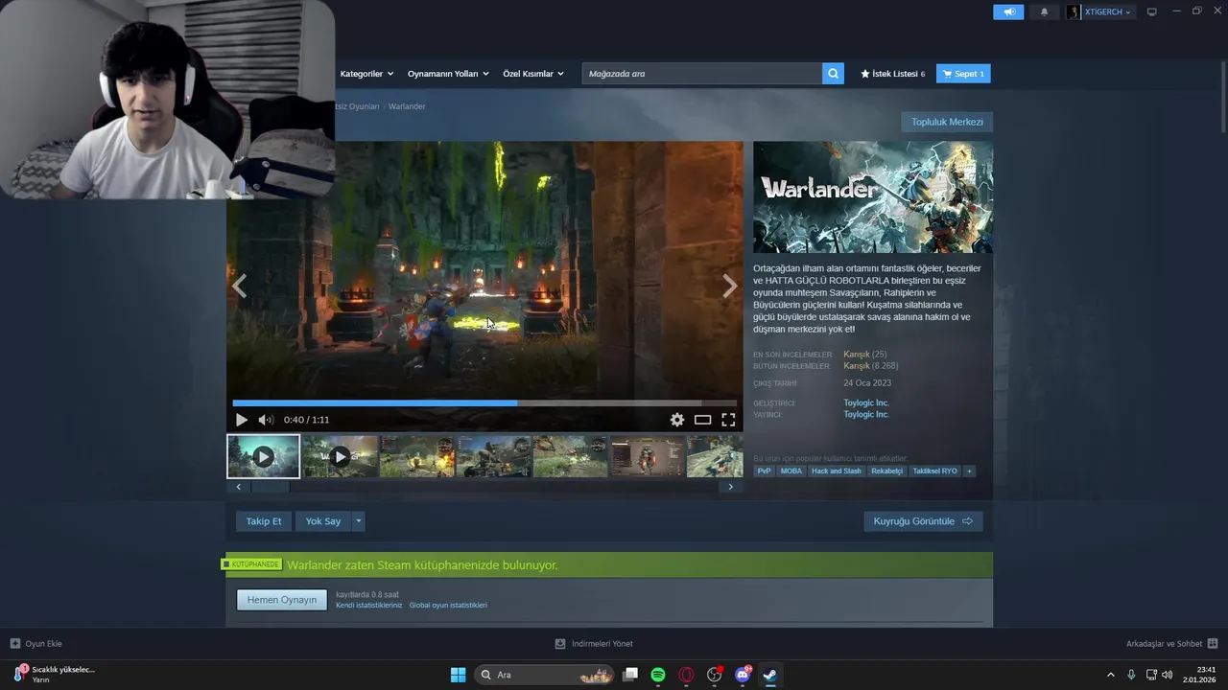
Task: Select the Rekabetçi tag
Action: click(887, 471)
